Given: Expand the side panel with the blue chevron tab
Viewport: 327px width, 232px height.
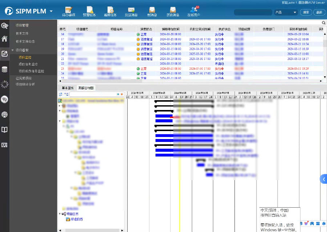Looking at the screenshot, I should coord(324,179).
